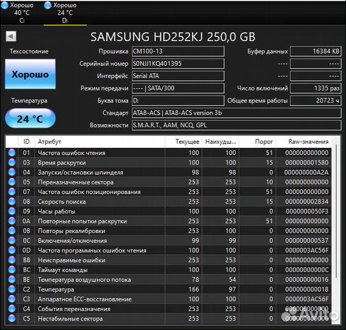Click the ID column header
The height and width of the screenshot is (330, 346).
pyautogui.click(x=26, y=142)
